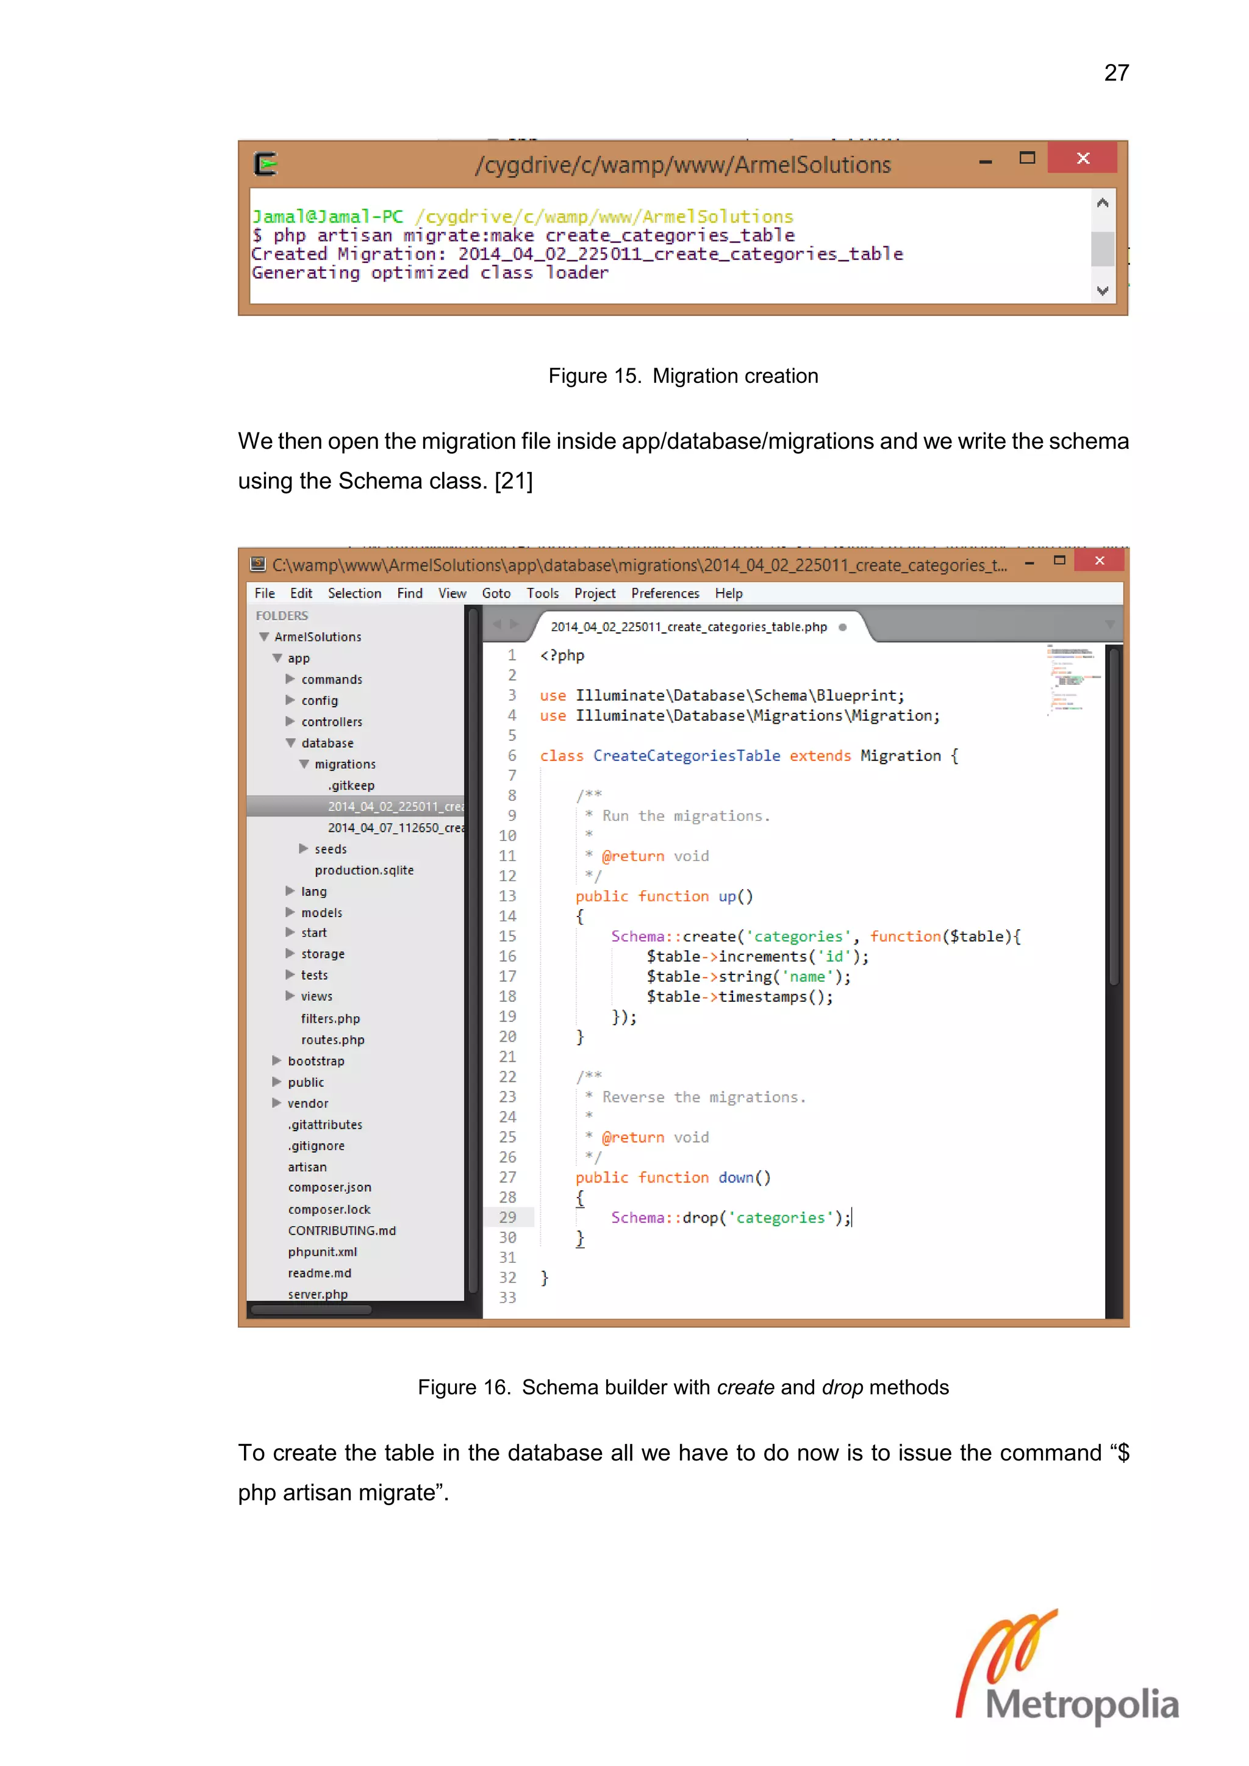Viewport: 1249px width, 1766px height.
Task: Click the tab history back arrow
Action: pyautogui.click(x=497, y=624)
